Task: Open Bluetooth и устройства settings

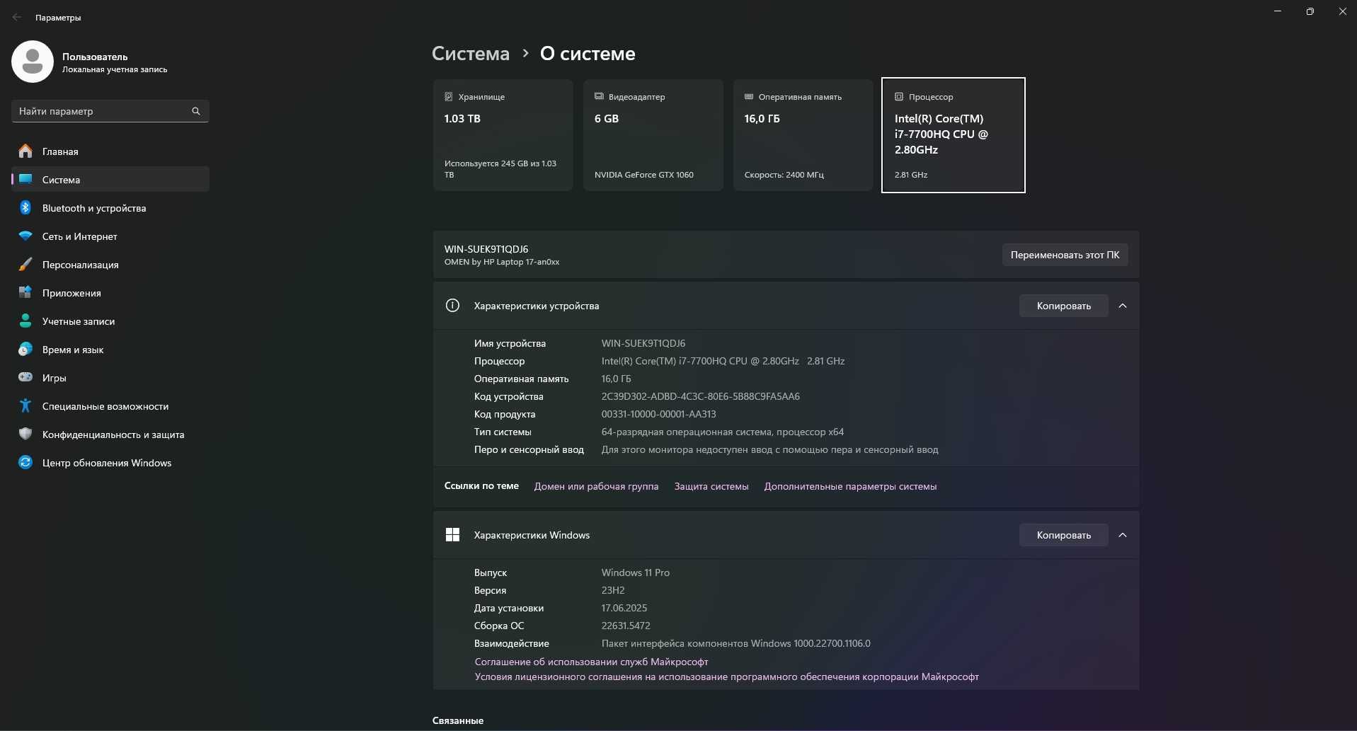Action: pos(110,207)
